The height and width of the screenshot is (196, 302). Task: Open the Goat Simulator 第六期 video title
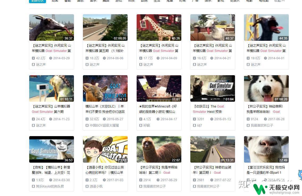click(x=51, y=109)
